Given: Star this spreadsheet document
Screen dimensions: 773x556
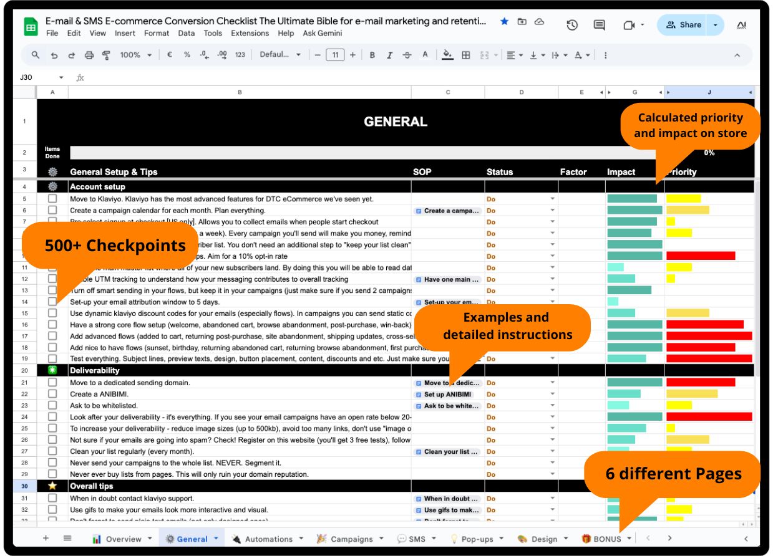Looking at the screenshot, I should [x=504, y=21].
